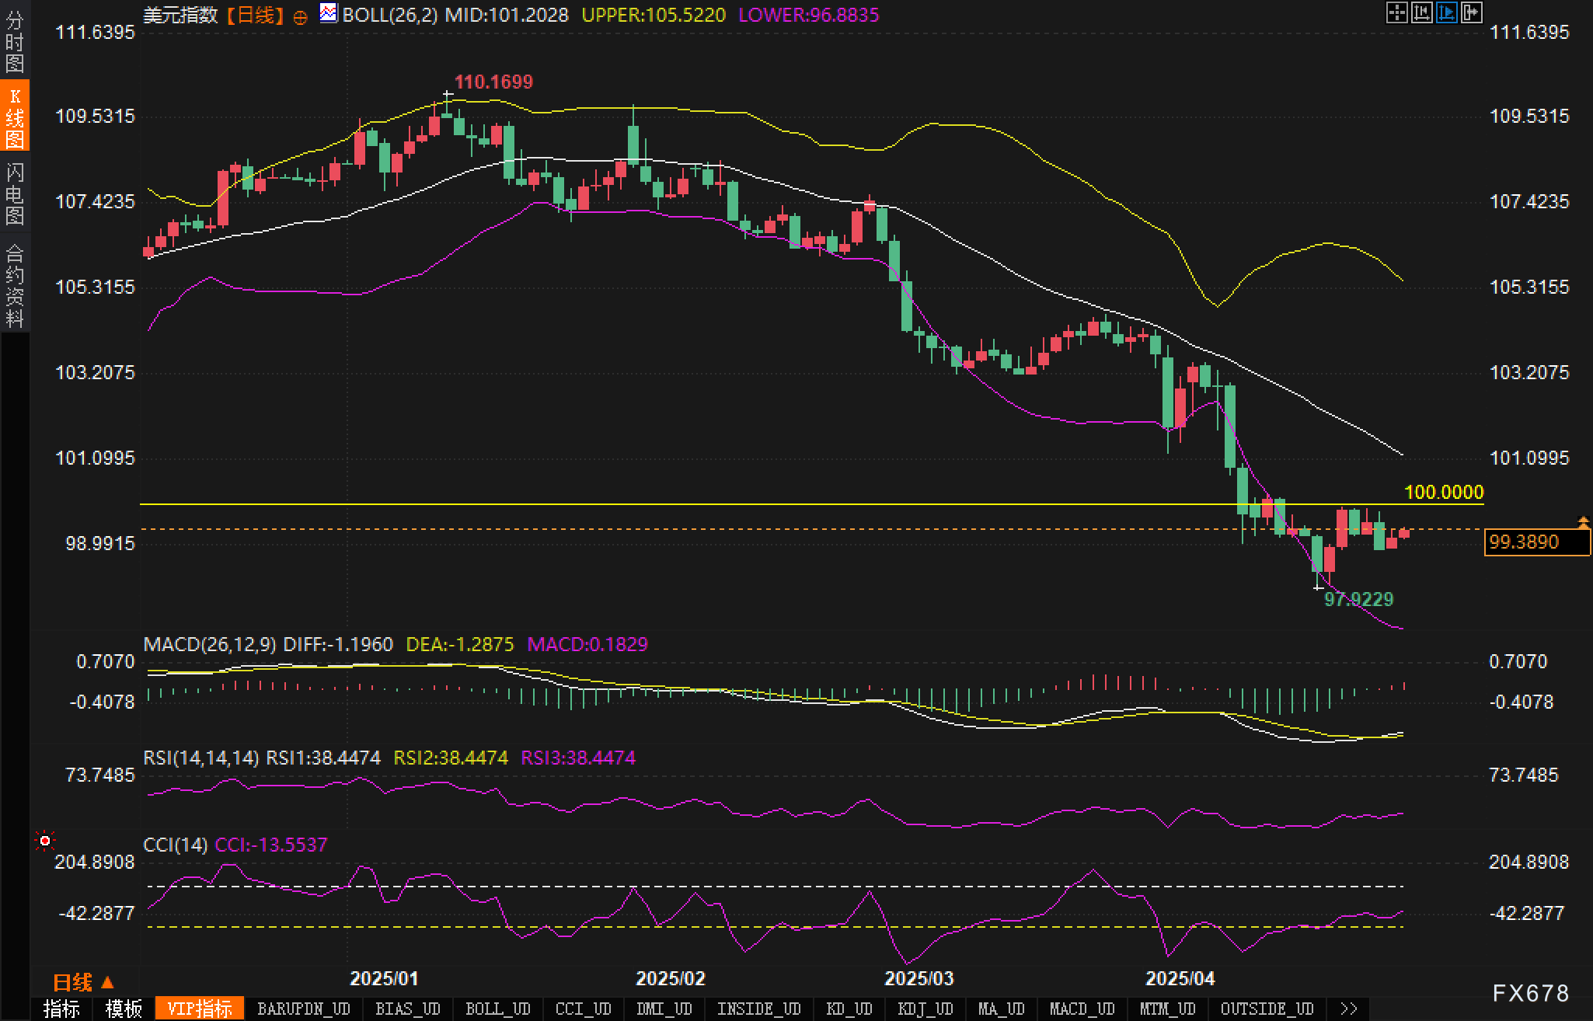Switch to the 闪电图 view in sidebar
The image size is (1593, 1021).
point(15,193)
